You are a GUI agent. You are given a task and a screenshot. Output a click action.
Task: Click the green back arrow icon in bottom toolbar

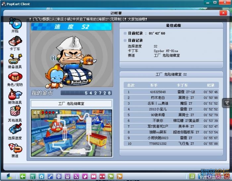(x=23, y=176)
